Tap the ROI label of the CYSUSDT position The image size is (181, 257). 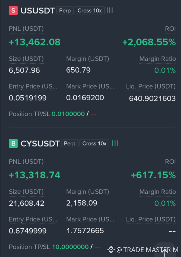pyautogui.click(x=170, y=162)
